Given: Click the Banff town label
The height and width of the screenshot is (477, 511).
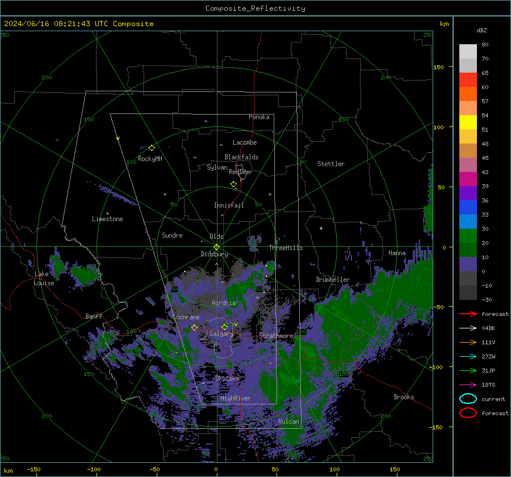Looking at the screenshot, I should (94, 316).
